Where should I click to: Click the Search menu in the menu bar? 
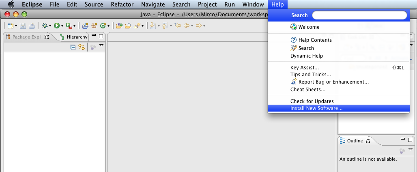coord(181,4)
